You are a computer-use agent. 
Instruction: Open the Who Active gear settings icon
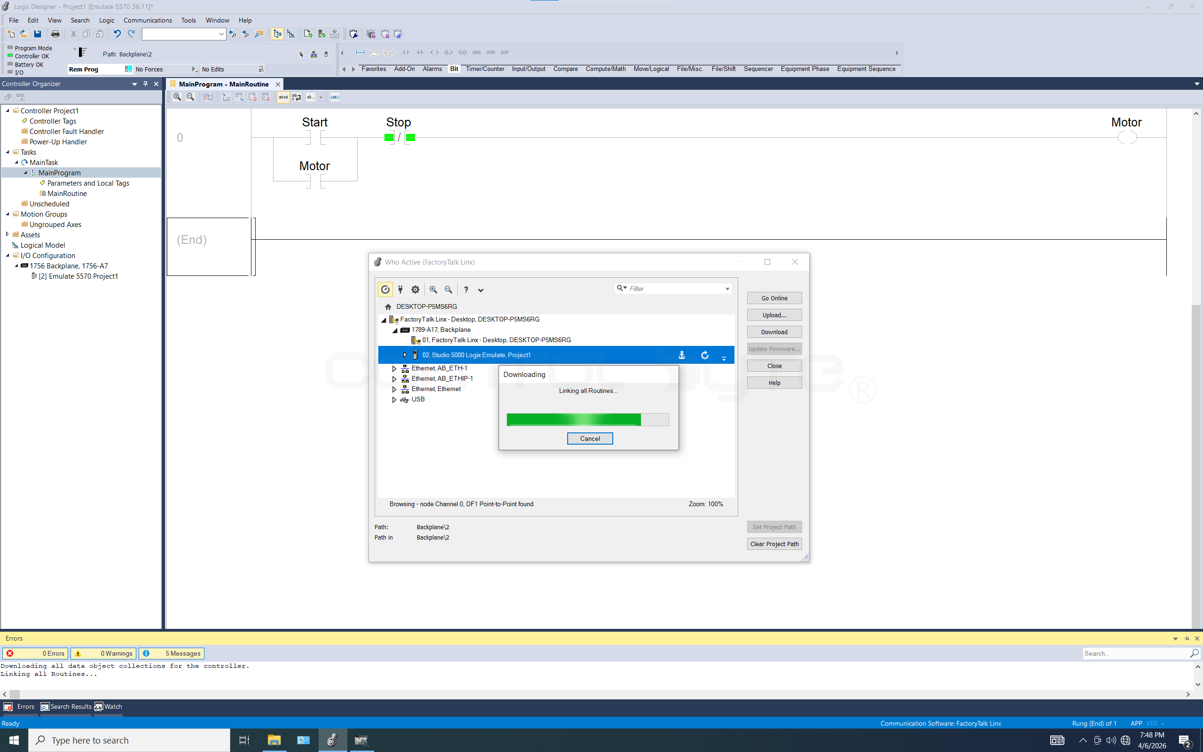(415, 290)
